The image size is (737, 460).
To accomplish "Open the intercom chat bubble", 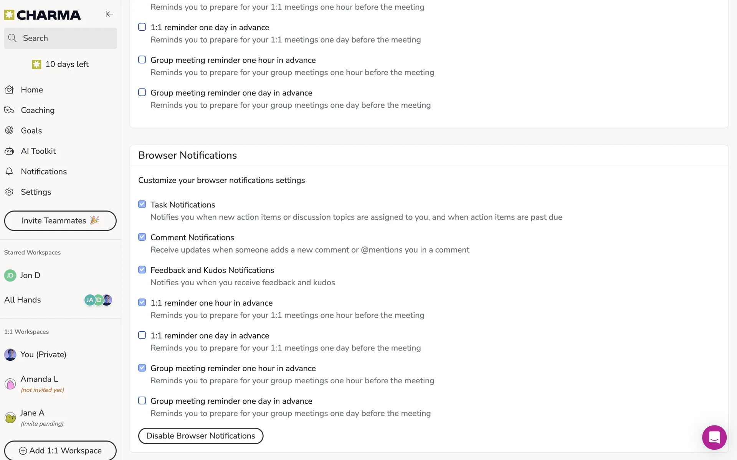I will (714, 437).
